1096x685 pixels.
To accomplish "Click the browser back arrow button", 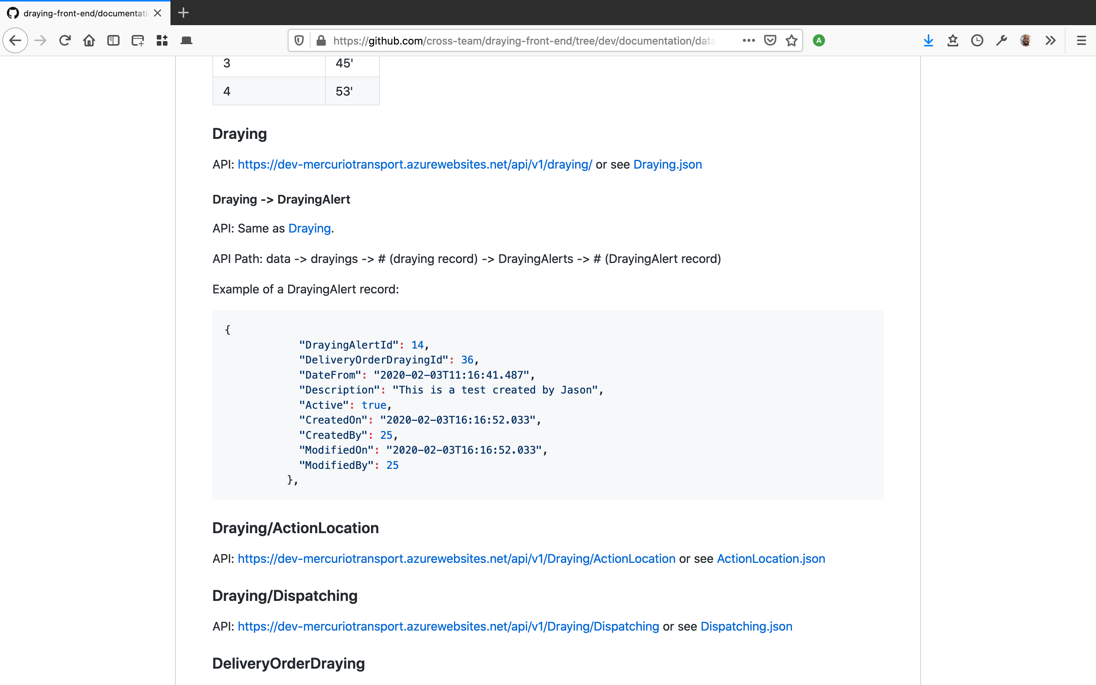I will click(x=15, y=41).
